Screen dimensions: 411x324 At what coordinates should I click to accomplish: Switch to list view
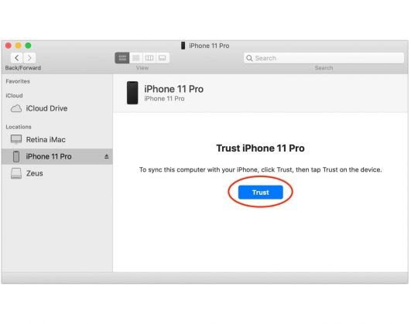(x=135, y=58)
